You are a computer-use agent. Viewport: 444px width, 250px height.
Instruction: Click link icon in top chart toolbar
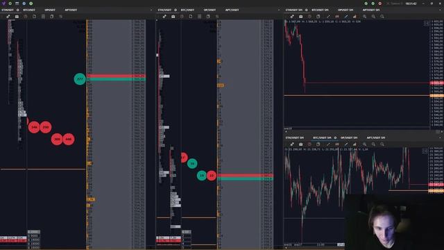[292, 17]
